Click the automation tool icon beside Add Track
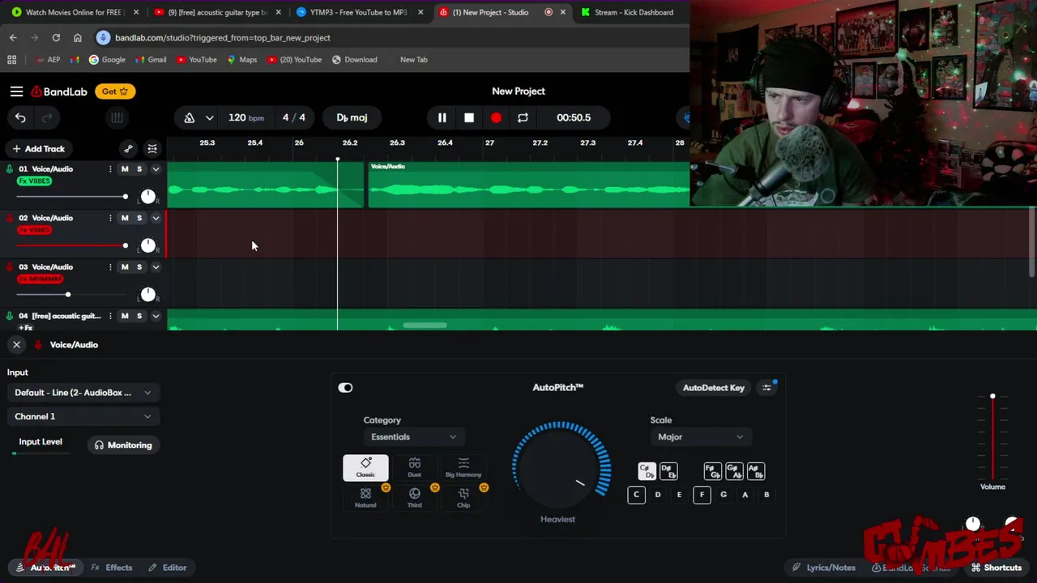 click(x=129, y=149)
